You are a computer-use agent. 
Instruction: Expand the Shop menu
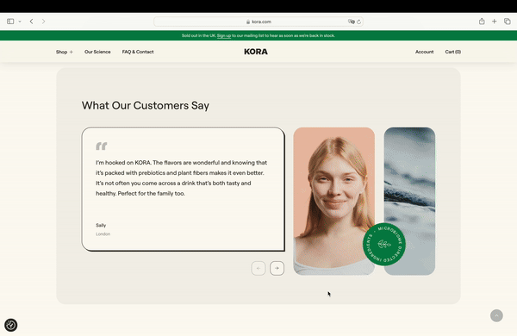pyautogui.click(x=65, y=52)
